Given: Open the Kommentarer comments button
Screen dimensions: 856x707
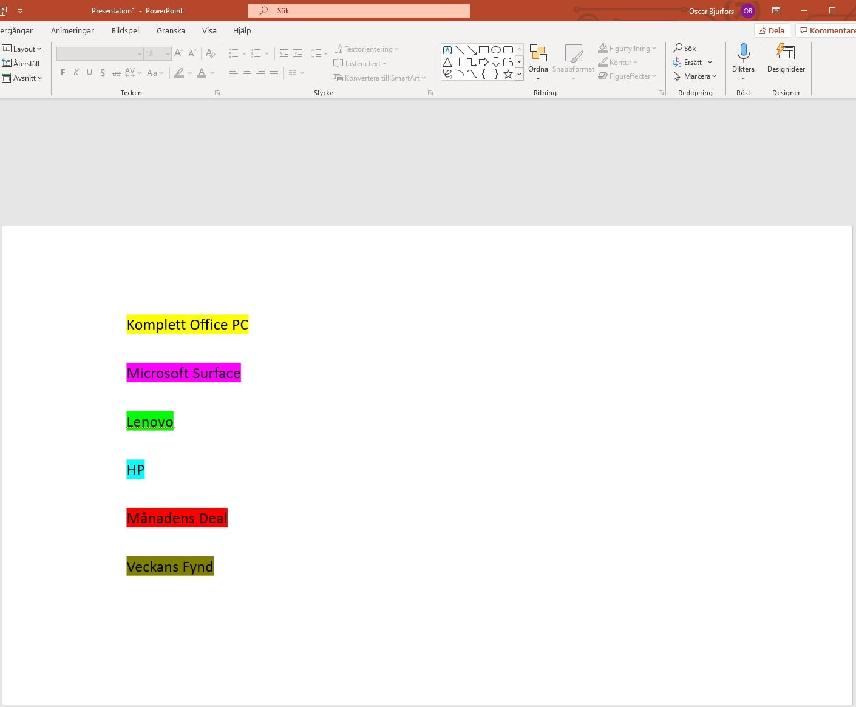Looking at the screenshot, I should pyautogui.click(x=828, y=30).
